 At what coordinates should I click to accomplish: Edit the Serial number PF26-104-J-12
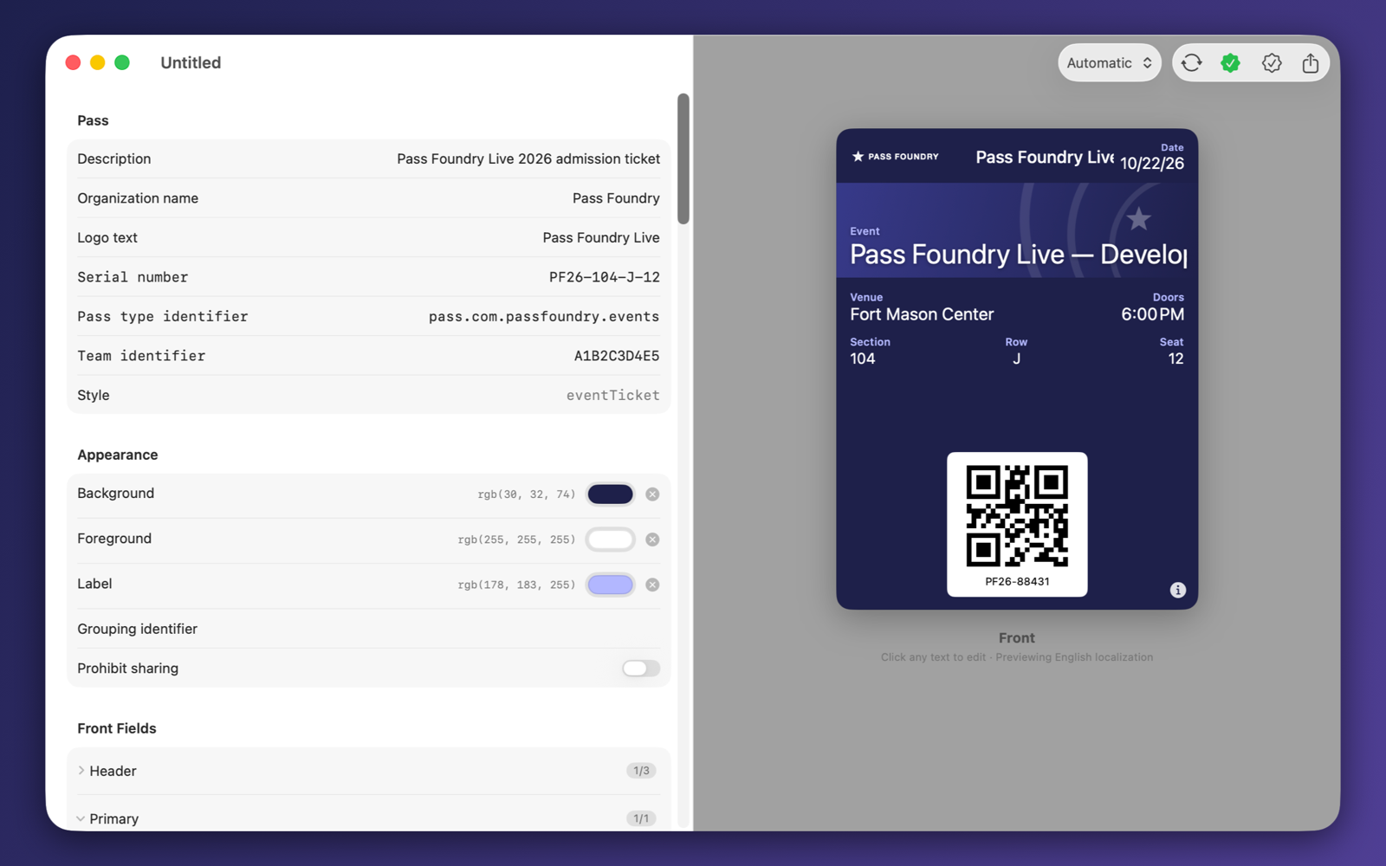605,277
